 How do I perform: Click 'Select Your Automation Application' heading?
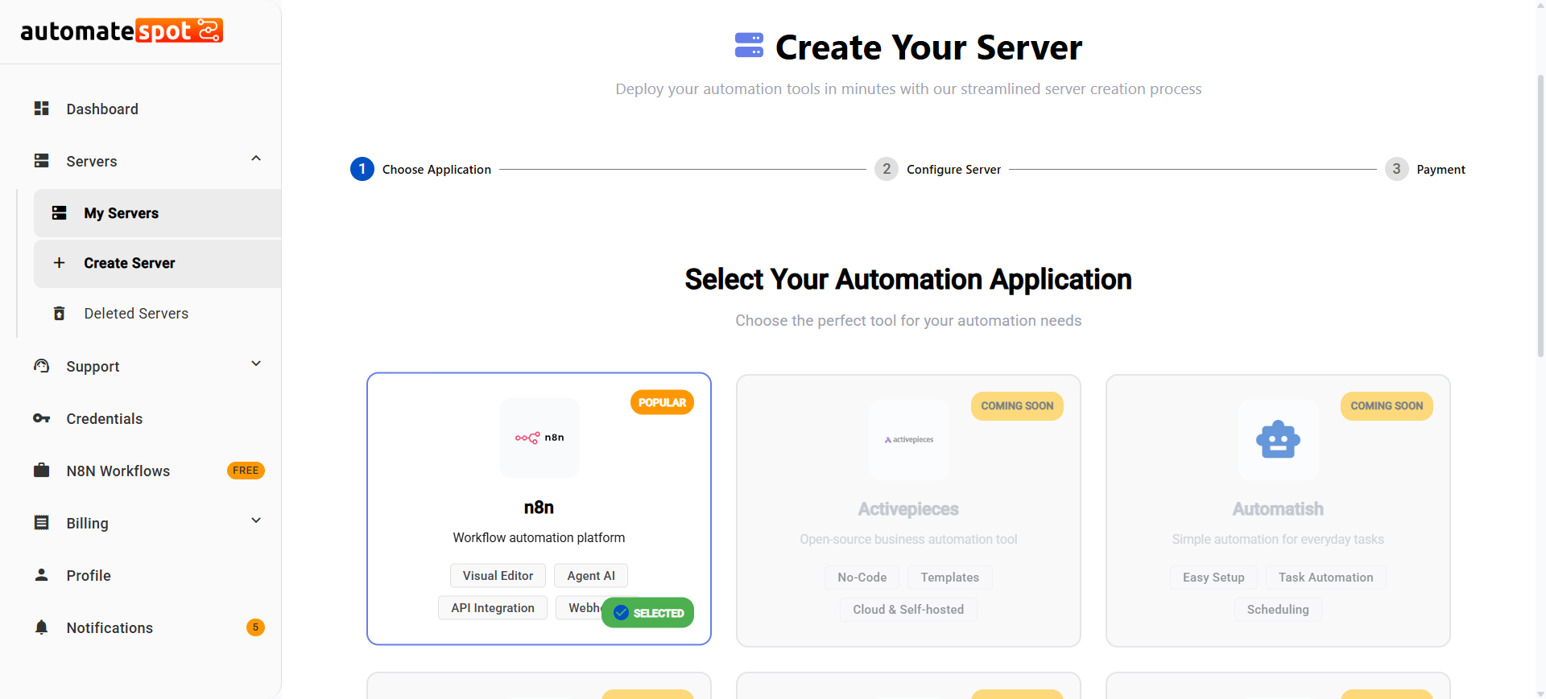(x=908, y=279)
